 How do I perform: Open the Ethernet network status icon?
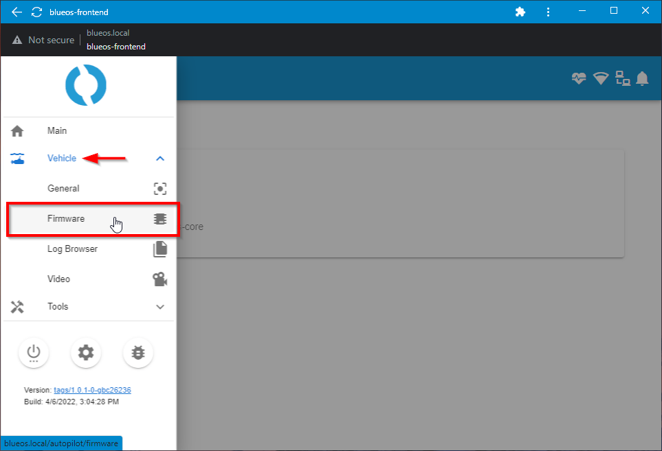(622, 78)
